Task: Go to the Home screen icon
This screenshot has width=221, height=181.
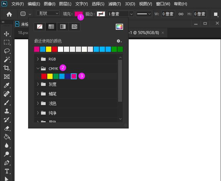Action: 9,14
